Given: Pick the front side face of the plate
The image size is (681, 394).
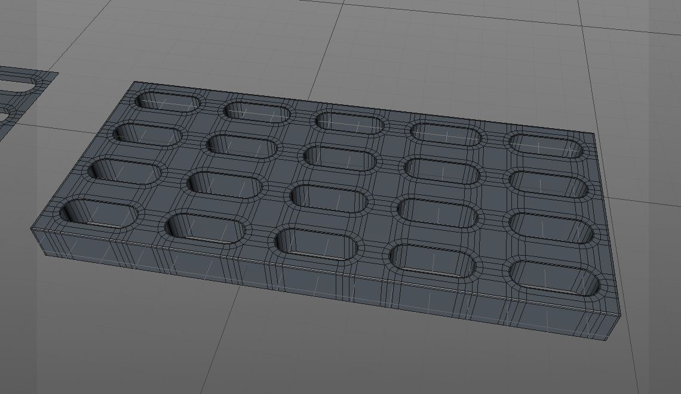Looking at the screenshot, I should click(324, 284).
